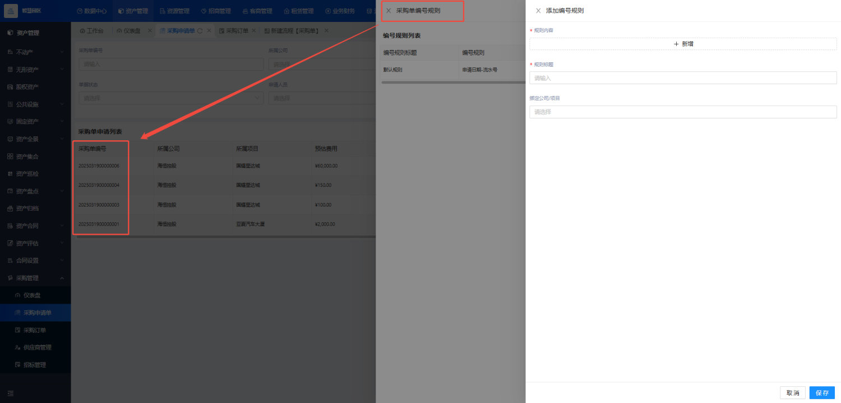Image resolution: width=841 pixels, height=403 pixels.
Task: Close the 采购单编号规则 panel with X
Action: [x=389, y=11]
